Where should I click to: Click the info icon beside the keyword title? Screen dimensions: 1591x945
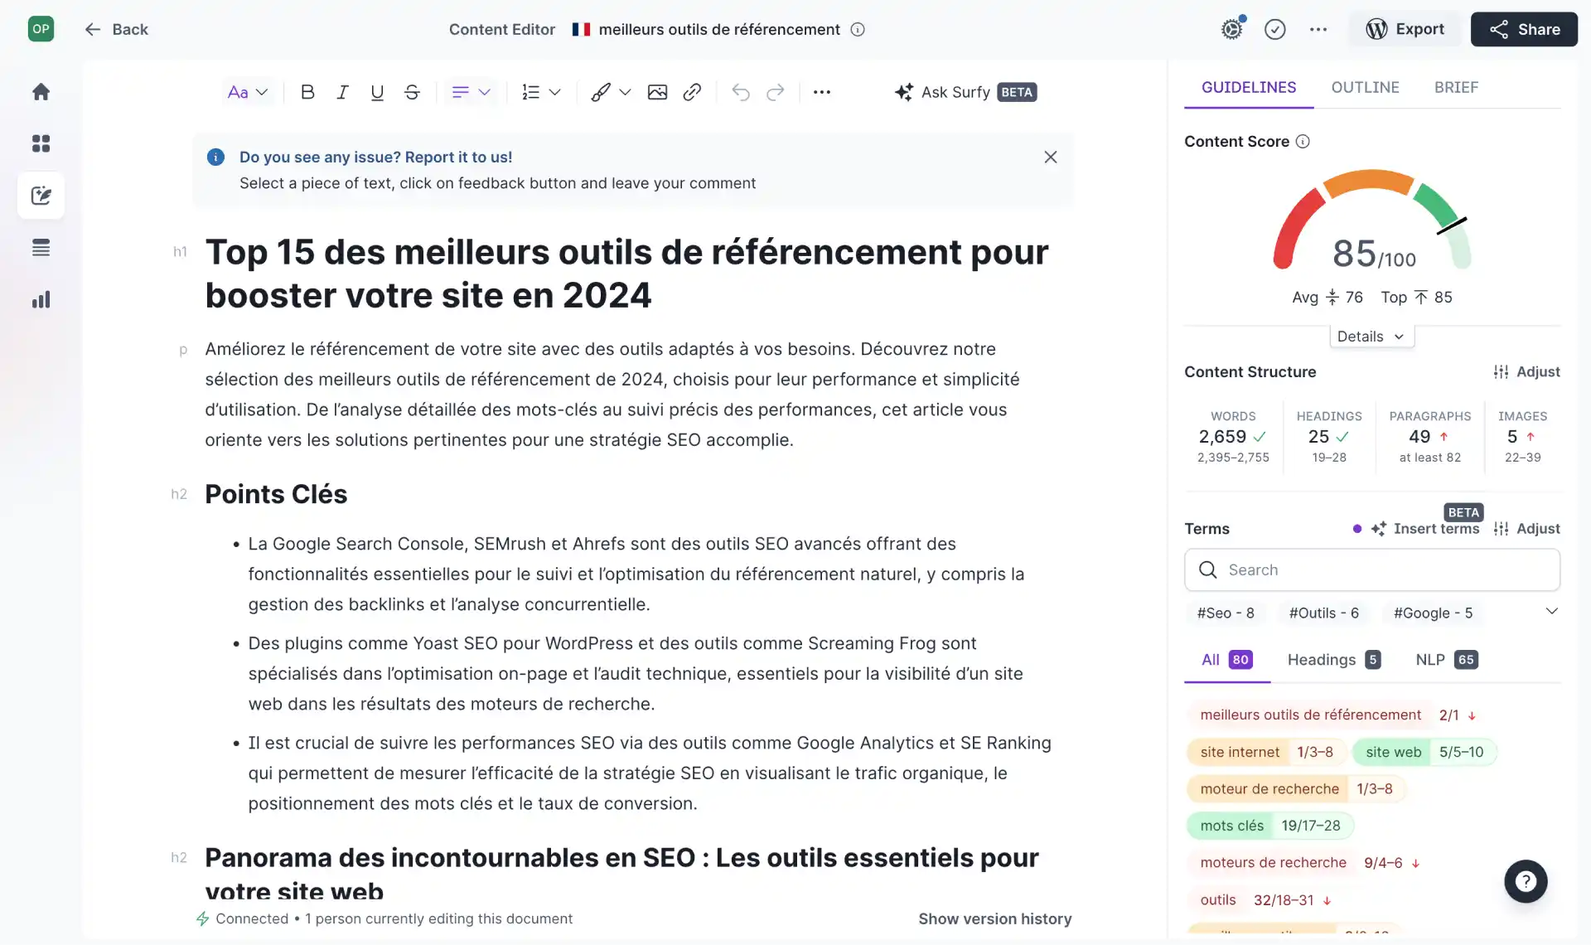pyautogui.click(x=858, y=29)
